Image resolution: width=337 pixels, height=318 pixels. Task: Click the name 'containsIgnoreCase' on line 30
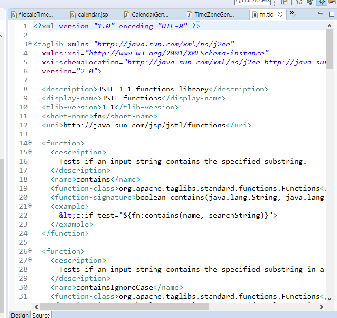point(115,287)
